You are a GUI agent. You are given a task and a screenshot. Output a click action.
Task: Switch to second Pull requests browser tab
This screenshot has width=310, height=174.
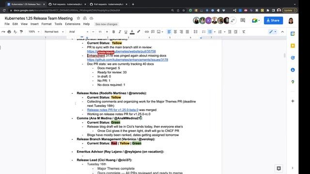point(108,4)
